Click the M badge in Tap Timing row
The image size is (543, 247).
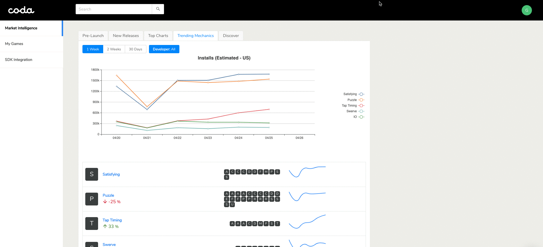[260, 224]
